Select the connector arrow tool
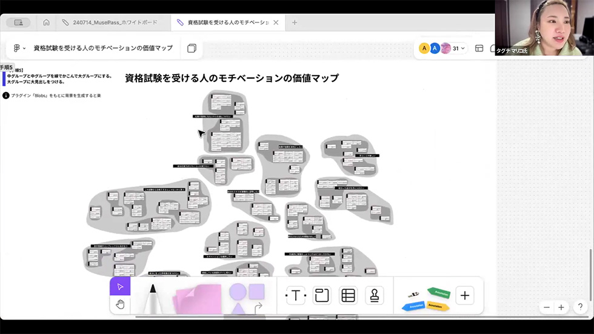Screen dimensions: 594x334 [x=258, y=307]
